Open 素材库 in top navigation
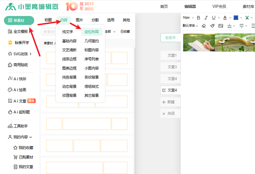 [249, 6]
